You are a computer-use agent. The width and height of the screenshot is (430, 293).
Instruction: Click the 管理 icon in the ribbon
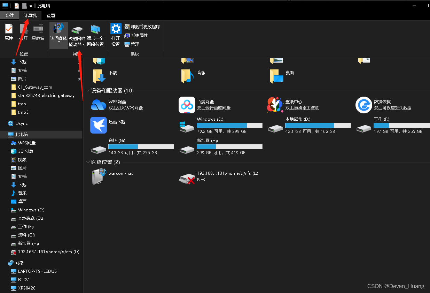(x=134, y=44)
